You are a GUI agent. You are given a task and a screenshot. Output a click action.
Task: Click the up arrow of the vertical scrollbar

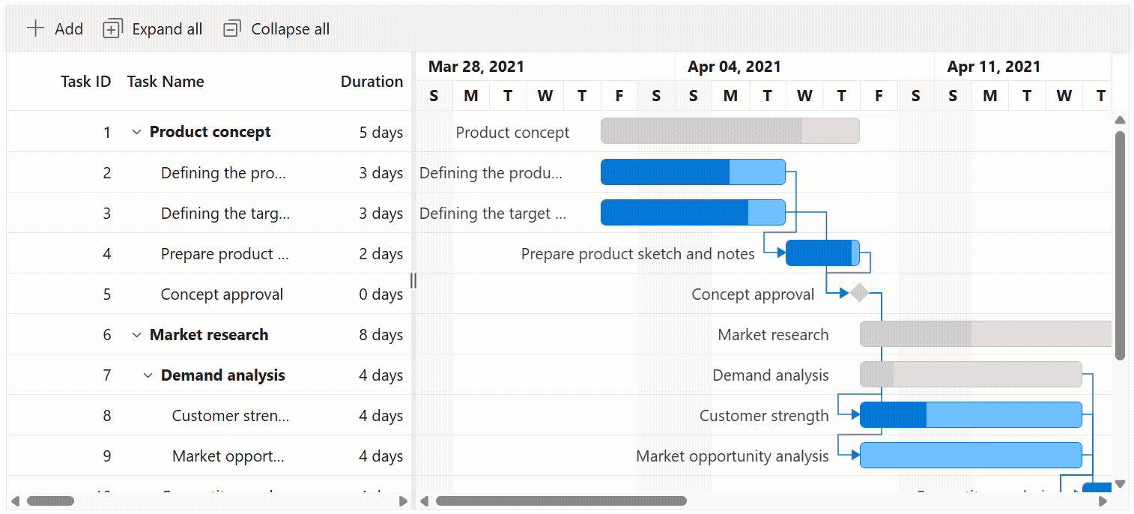pos(1120,120)
